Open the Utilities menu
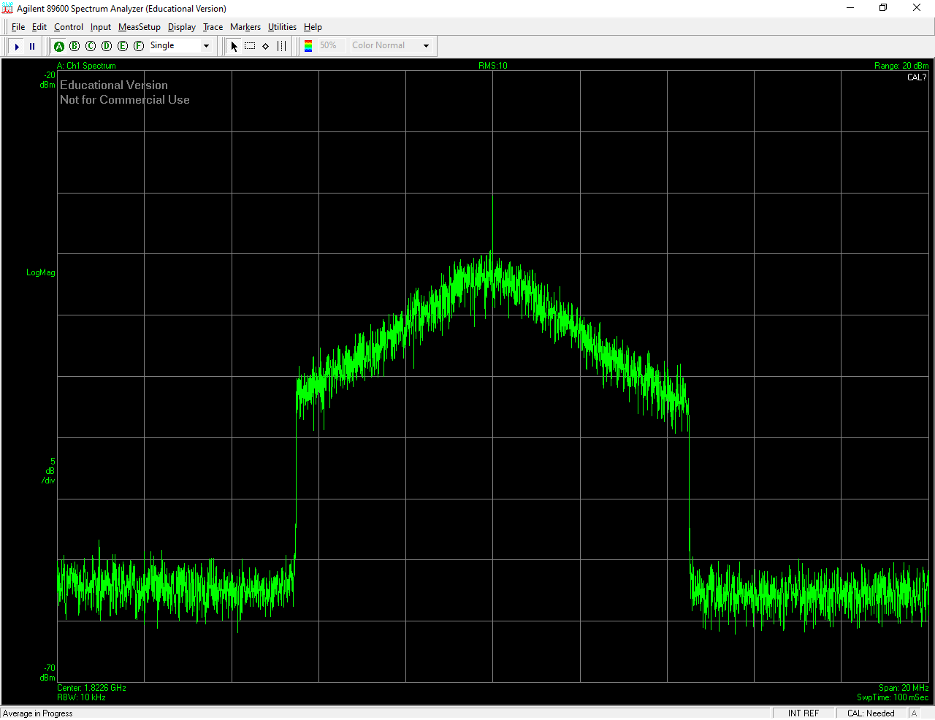Viewport: 935px width, 720px height. point(282,27)
